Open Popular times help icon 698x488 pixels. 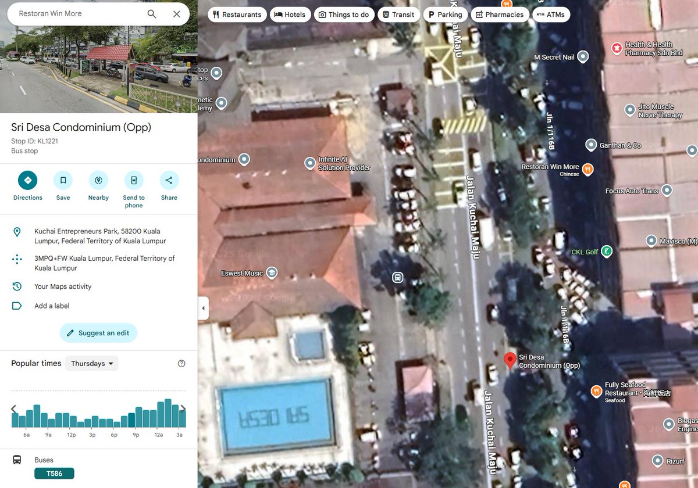tap(181, 364)
